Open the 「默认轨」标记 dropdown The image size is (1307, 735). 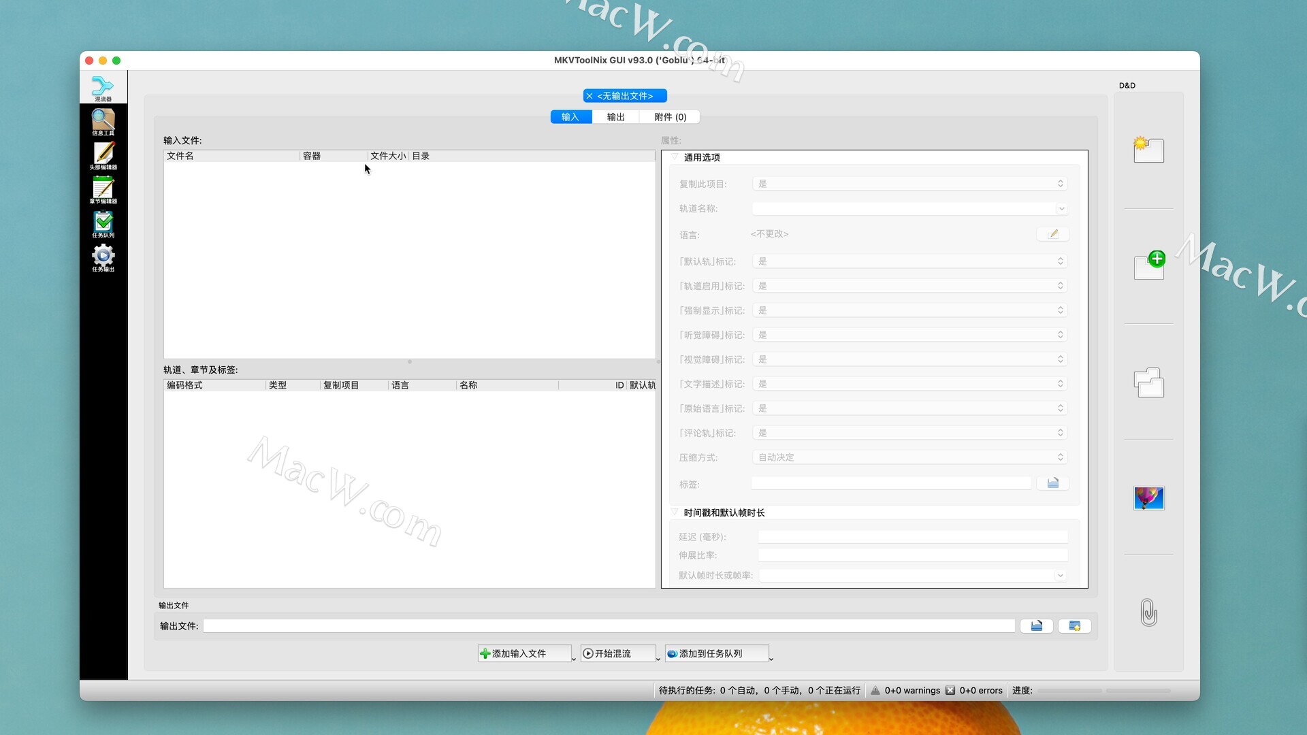click(x=909, y=261)
